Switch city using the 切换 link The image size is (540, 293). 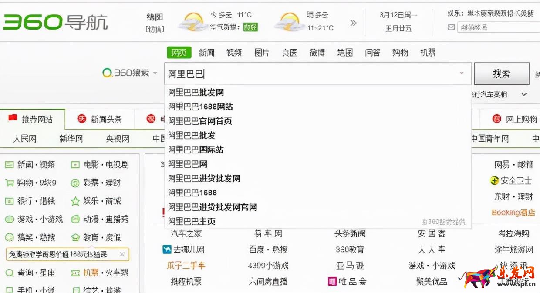(155, 29)
